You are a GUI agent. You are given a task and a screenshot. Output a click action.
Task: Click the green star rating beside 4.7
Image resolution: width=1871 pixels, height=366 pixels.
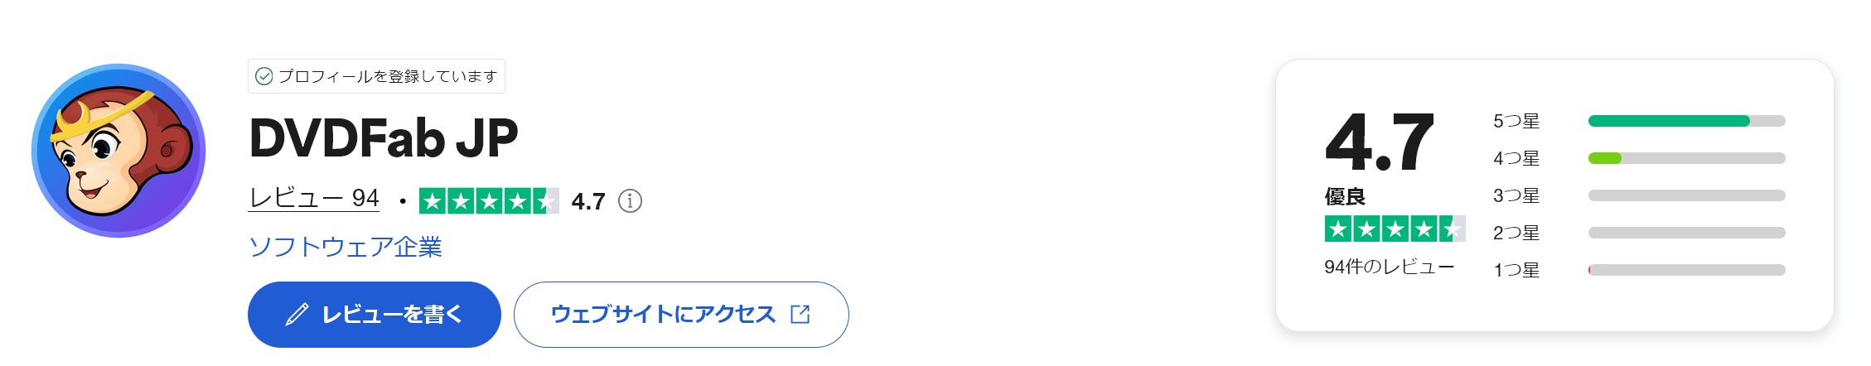(489, 200)
